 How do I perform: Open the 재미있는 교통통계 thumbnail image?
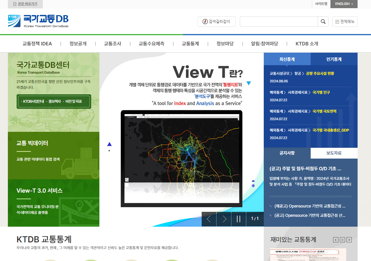pyautogui.click(x=308, y=255)
